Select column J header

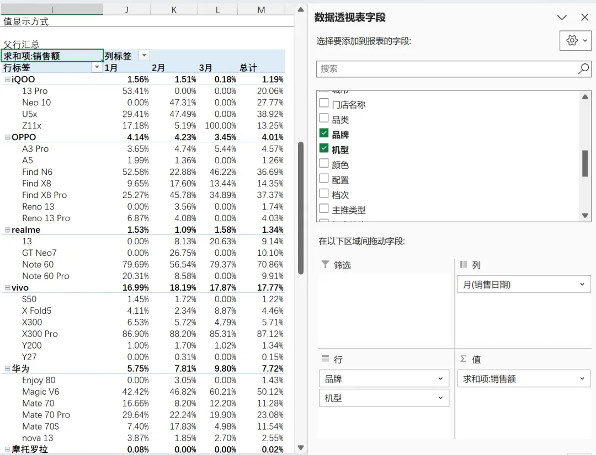click(126, 9)
